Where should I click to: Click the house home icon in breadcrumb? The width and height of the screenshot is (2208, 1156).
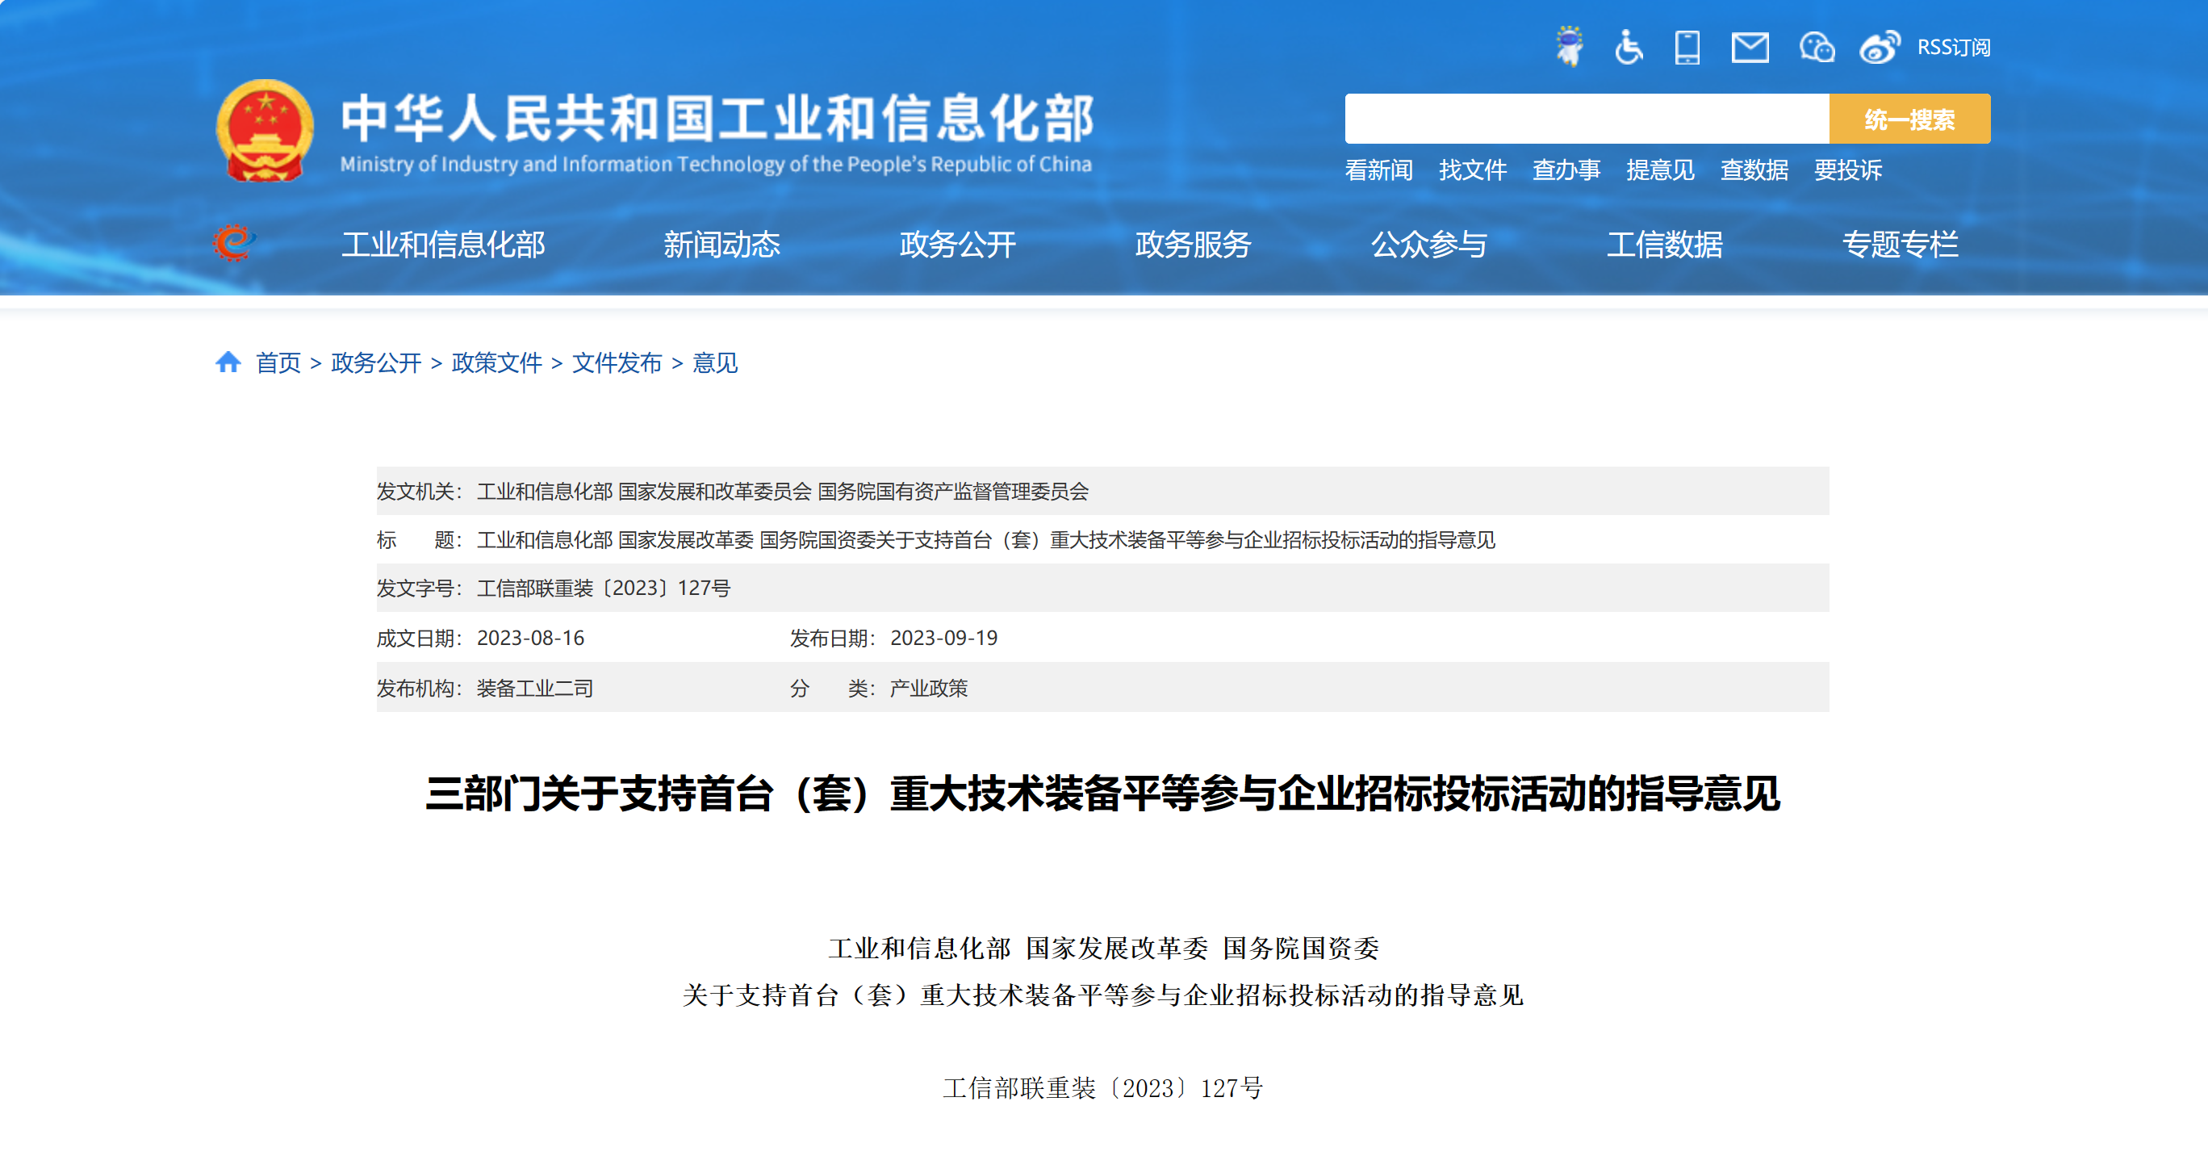(228, 362)
